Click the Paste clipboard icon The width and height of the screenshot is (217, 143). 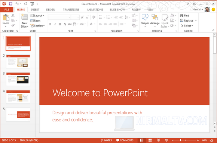(6, 18)
